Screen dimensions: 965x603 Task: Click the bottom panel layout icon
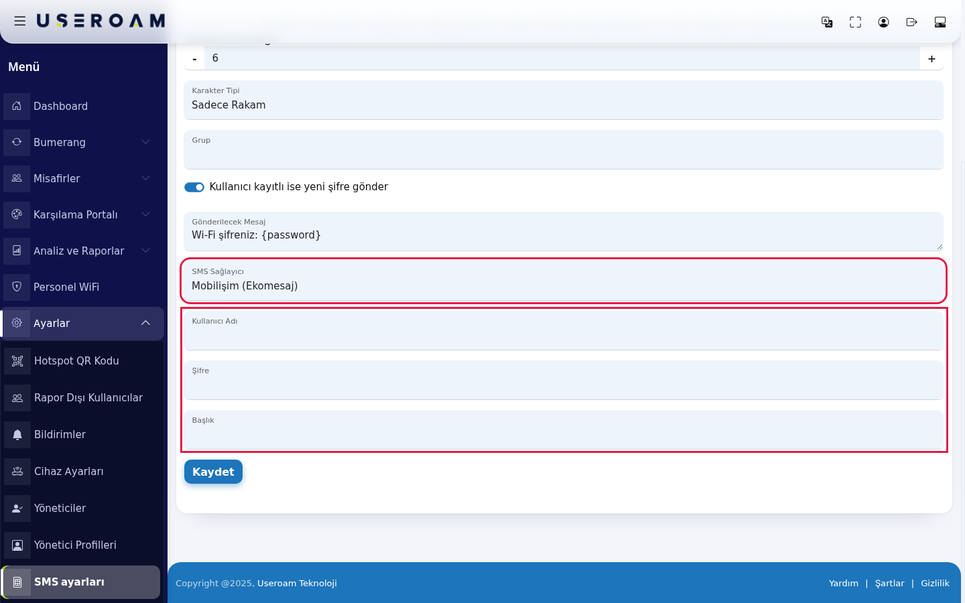point(940,22)
